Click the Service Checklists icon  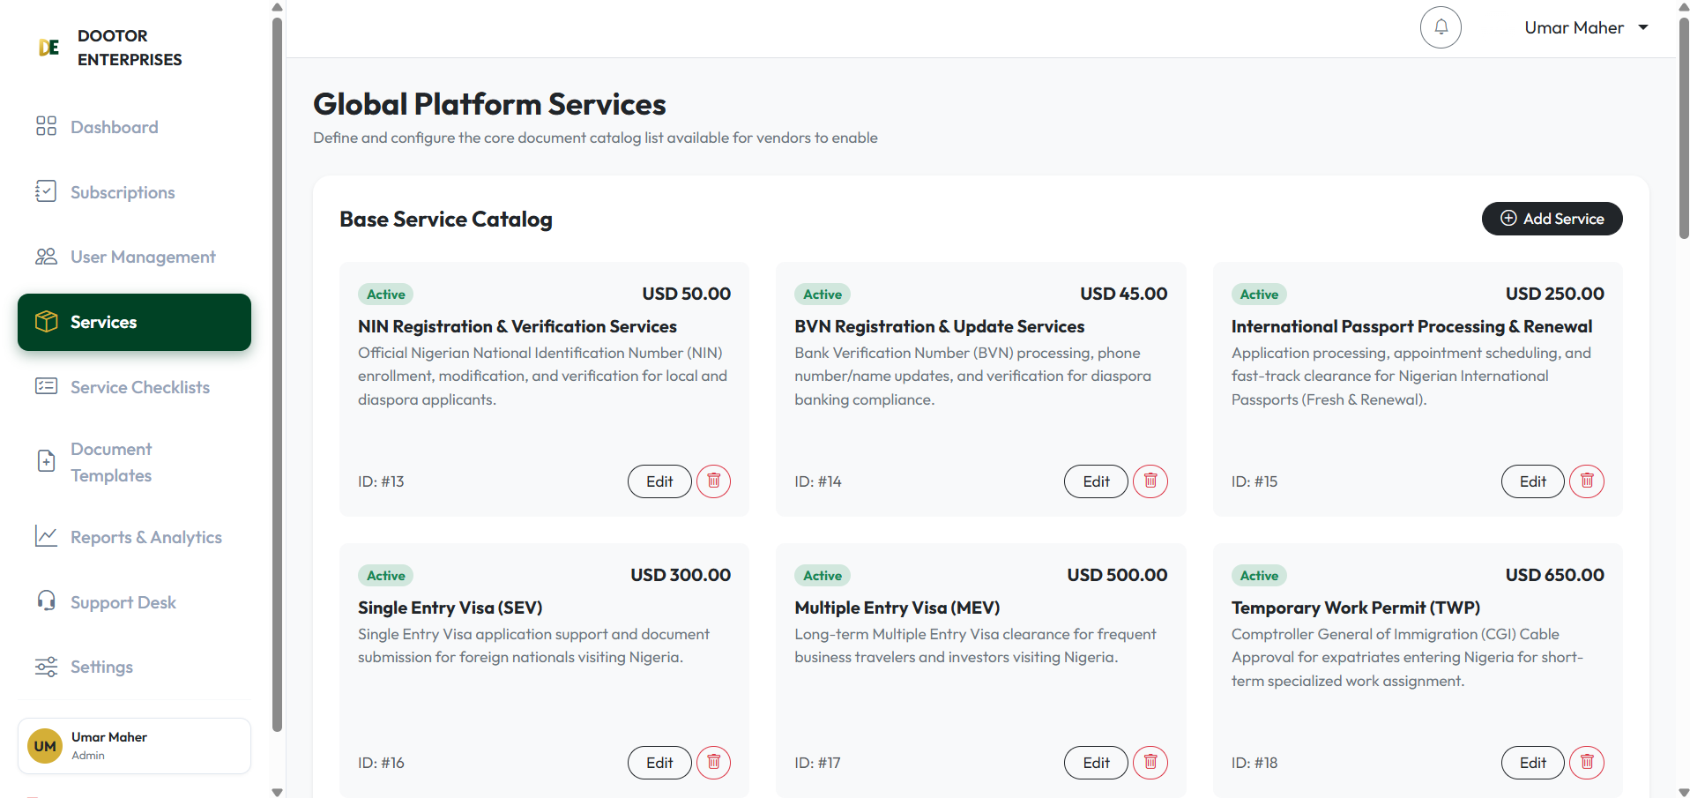click(x=46, y=386)
